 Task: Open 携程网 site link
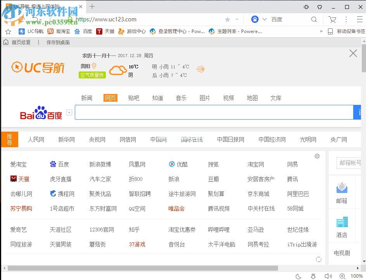(62, 194)
